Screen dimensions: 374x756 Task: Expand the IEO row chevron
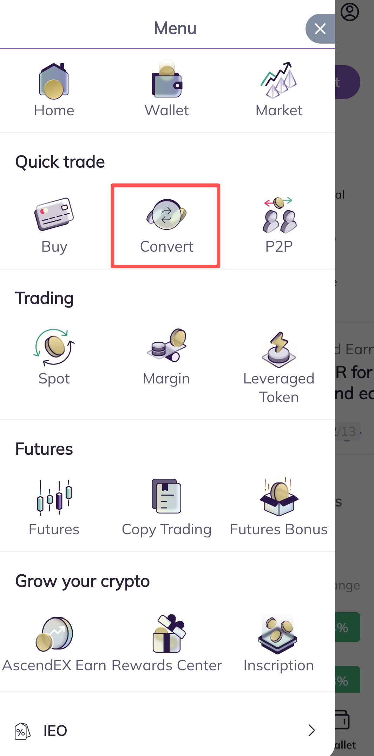tap(311, 730)
